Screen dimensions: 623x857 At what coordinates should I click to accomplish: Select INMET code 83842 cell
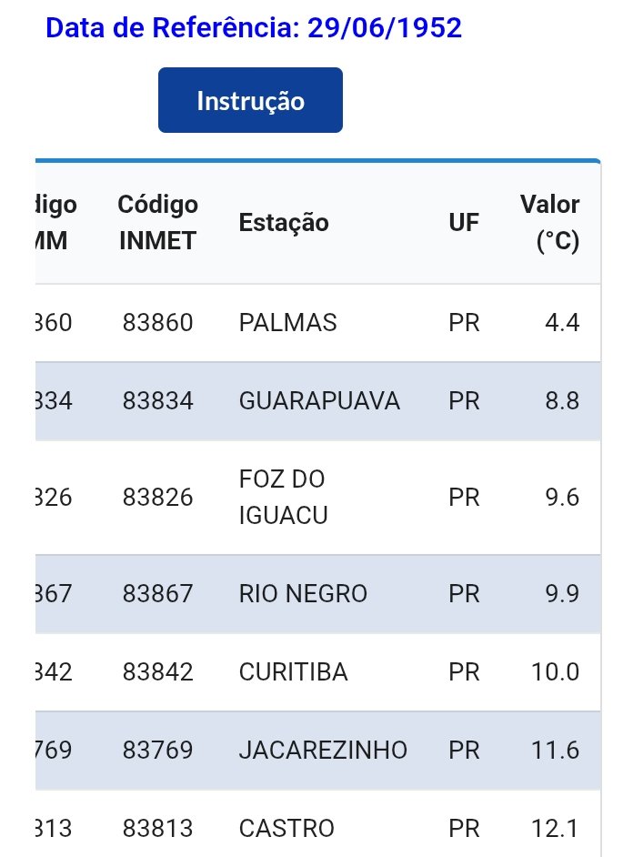pyautogui.click(x=157, y=672)
